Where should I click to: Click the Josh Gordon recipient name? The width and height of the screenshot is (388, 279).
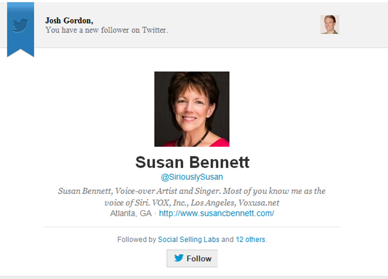[69, 21]
